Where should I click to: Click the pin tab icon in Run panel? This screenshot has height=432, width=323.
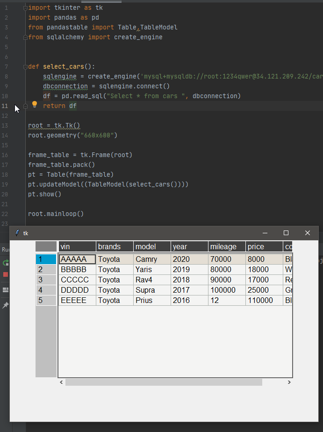tap(6, 305)
